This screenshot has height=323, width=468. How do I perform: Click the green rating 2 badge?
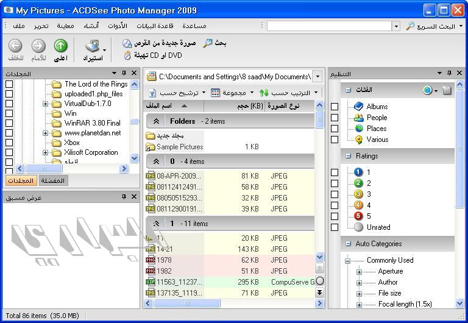point(358,183)
